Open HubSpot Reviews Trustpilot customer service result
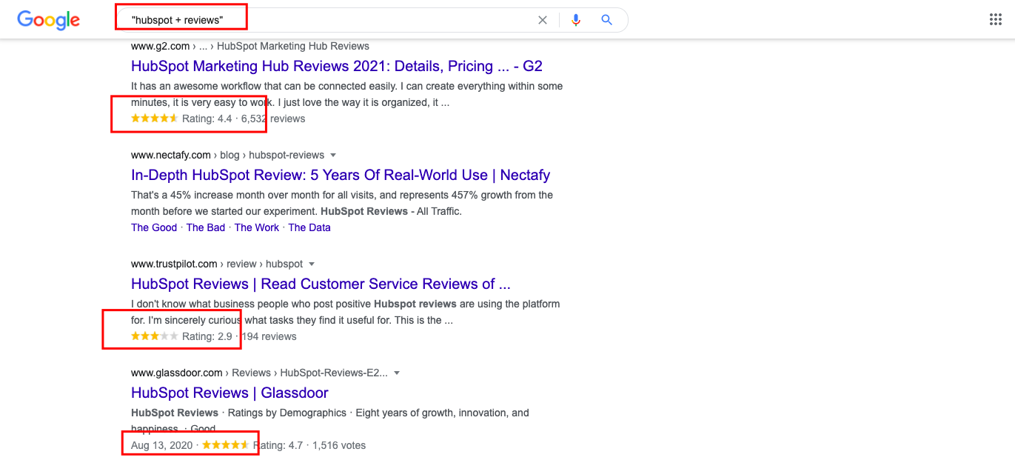Viewport: 1015px width, 463px height. [x=321, y=284]
